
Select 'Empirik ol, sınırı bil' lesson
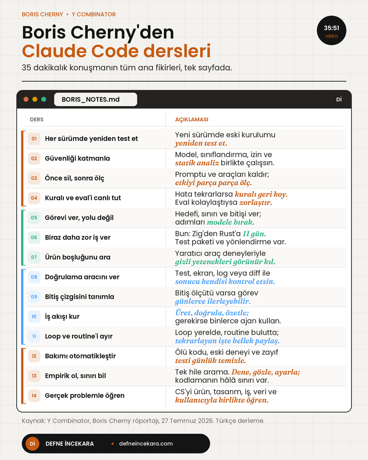click(75, 376)
